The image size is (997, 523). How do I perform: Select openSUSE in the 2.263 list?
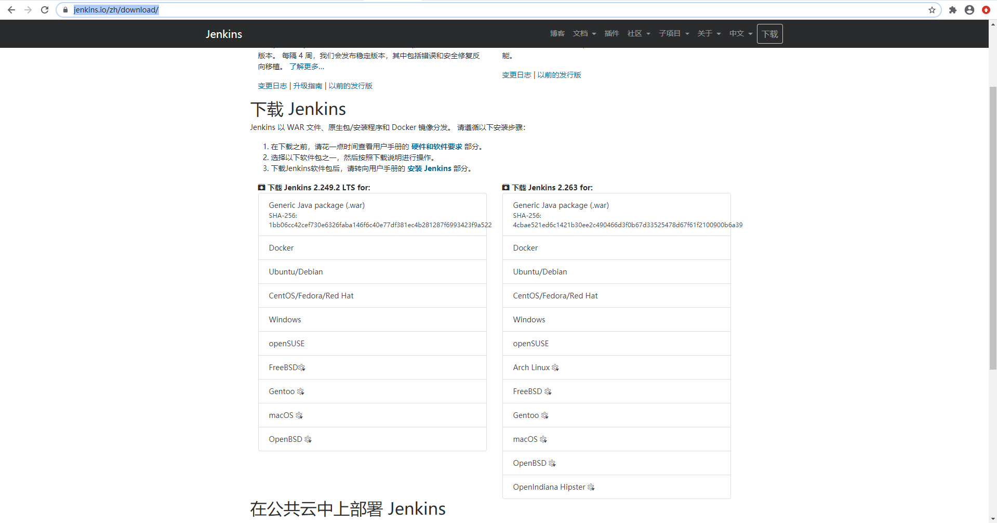pyautogui.click(x=617, y=344)
